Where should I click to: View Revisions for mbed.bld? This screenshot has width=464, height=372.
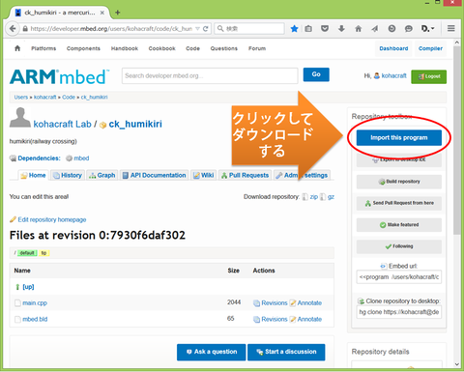[x=275, y=319]
